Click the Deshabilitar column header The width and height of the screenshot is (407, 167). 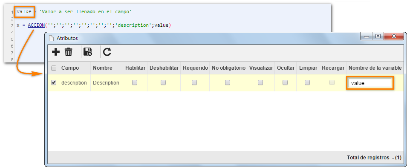[164, 68]
